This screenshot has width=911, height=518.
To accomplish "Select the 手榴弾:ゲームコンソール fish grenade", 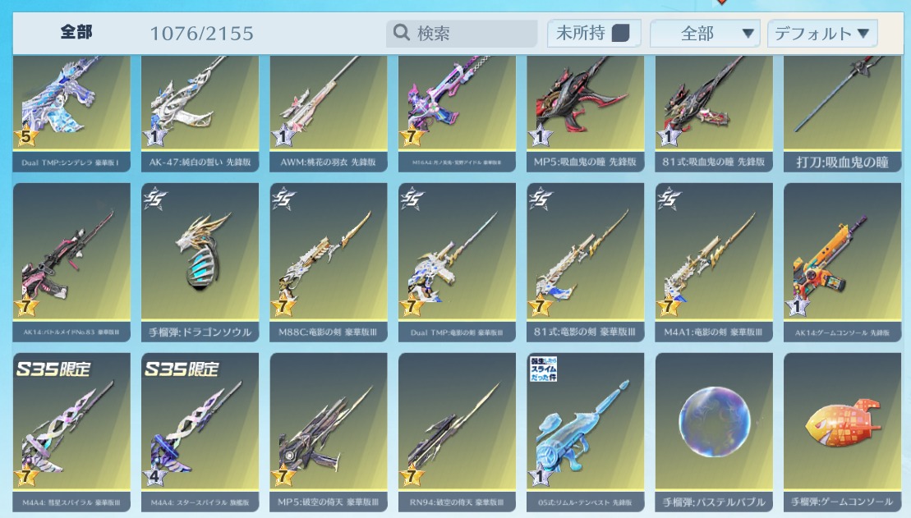I will [x=843, y=432].
